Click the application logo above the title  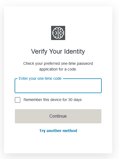coord(58,33)
